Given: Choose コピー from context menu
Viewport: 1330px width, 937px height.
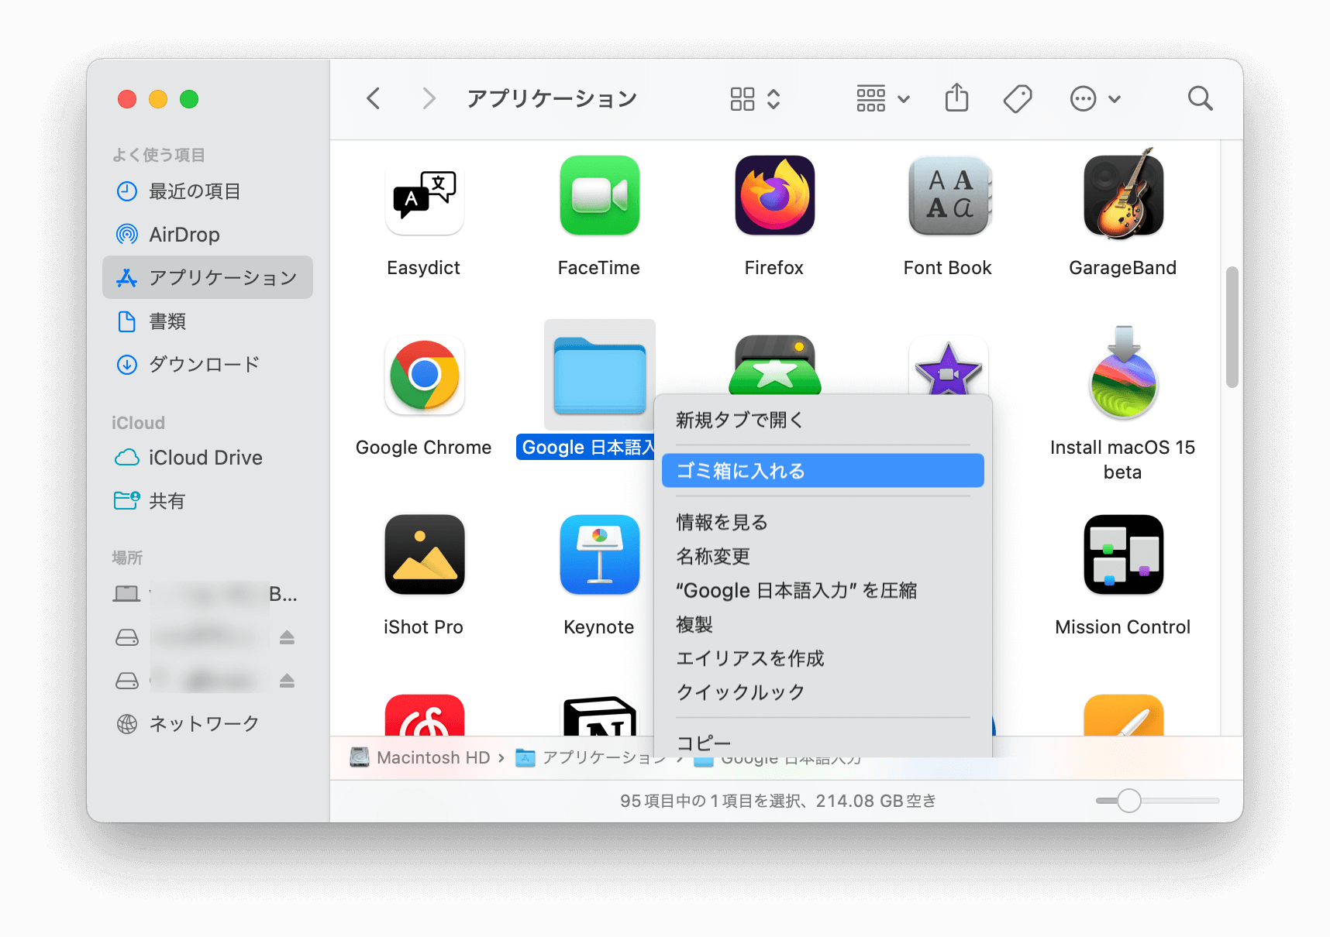Looking at the screenshot, I should (823, 743).
